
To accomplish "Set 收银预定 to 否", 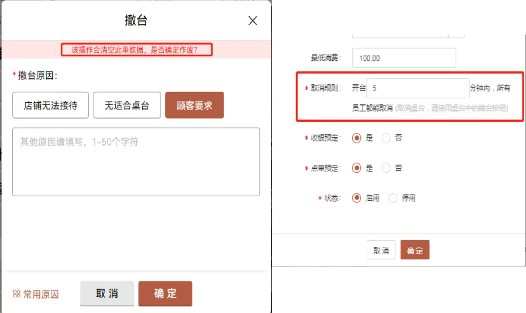I will 387,138.
